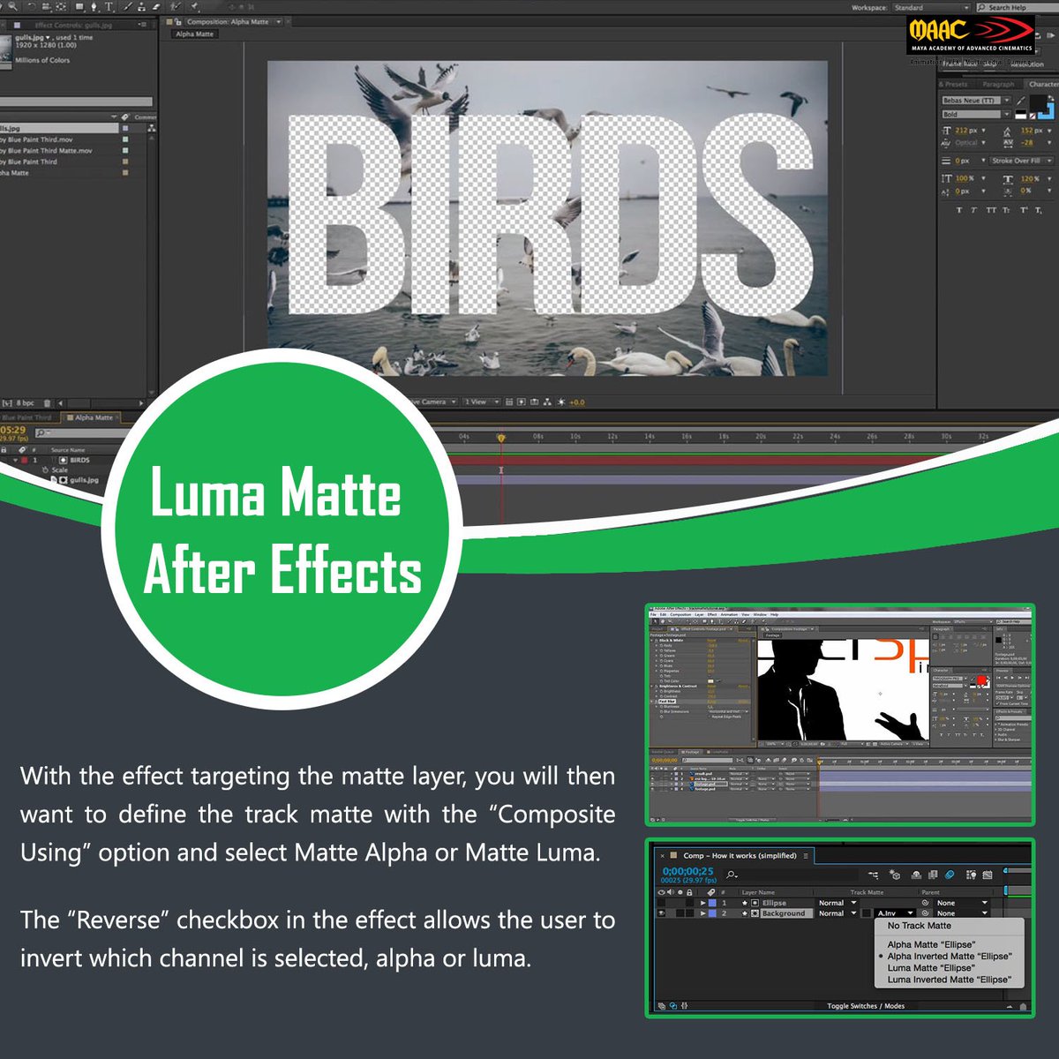Click the timeline playhead marker
1059x1059 pixels.
pos(501,438)
